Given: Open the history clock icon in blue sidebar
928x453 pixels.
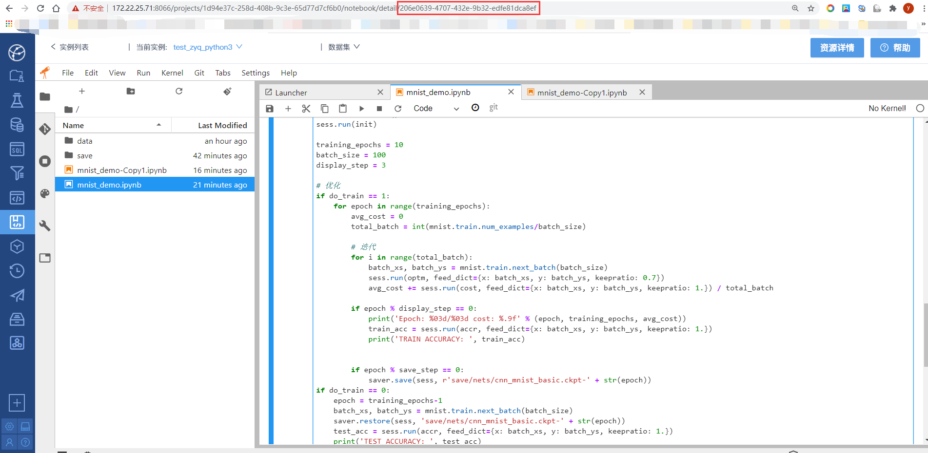Looking at the screenshot, I should [17, 271].
